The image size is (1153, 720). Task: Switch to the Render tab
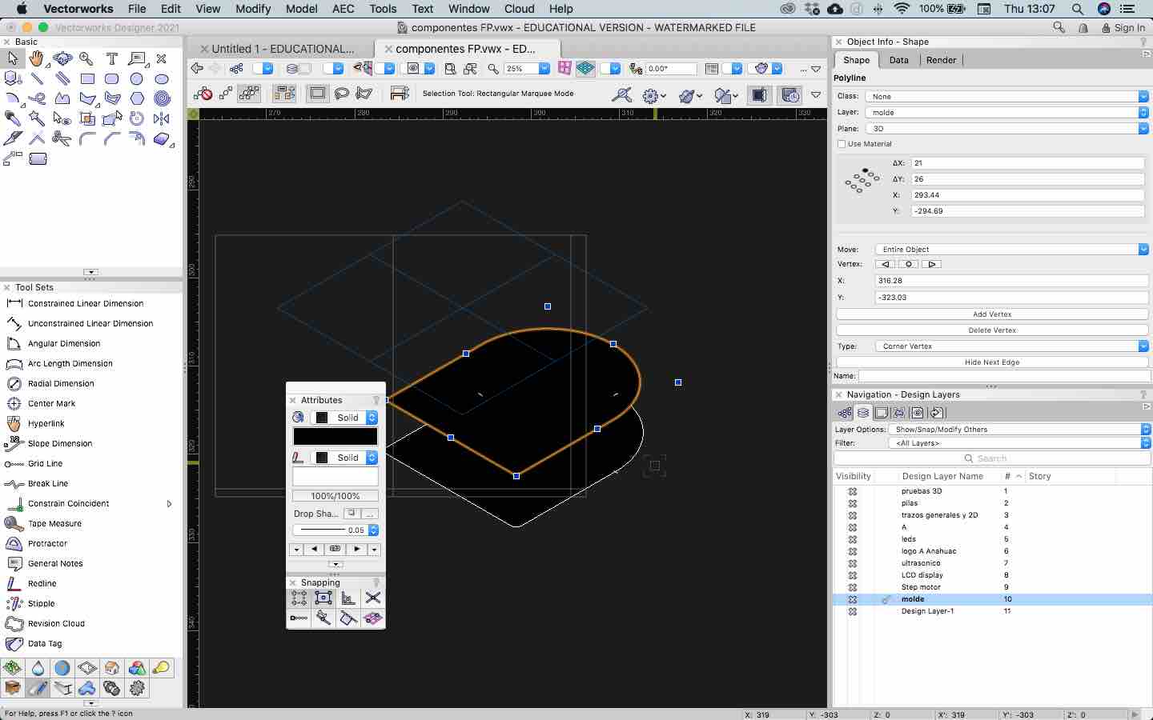coord(941,60)
